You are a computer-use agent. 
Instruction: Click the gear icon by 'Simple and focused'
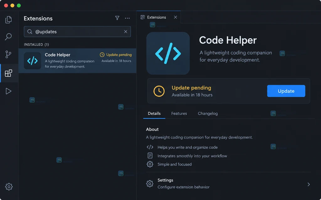tap(150, 164)
